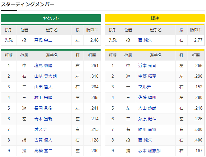Select Yakult pitcher ERA value 2.48
Viewport: 206px width, 157px height.
pyautogui.click(x=94, y=40)
